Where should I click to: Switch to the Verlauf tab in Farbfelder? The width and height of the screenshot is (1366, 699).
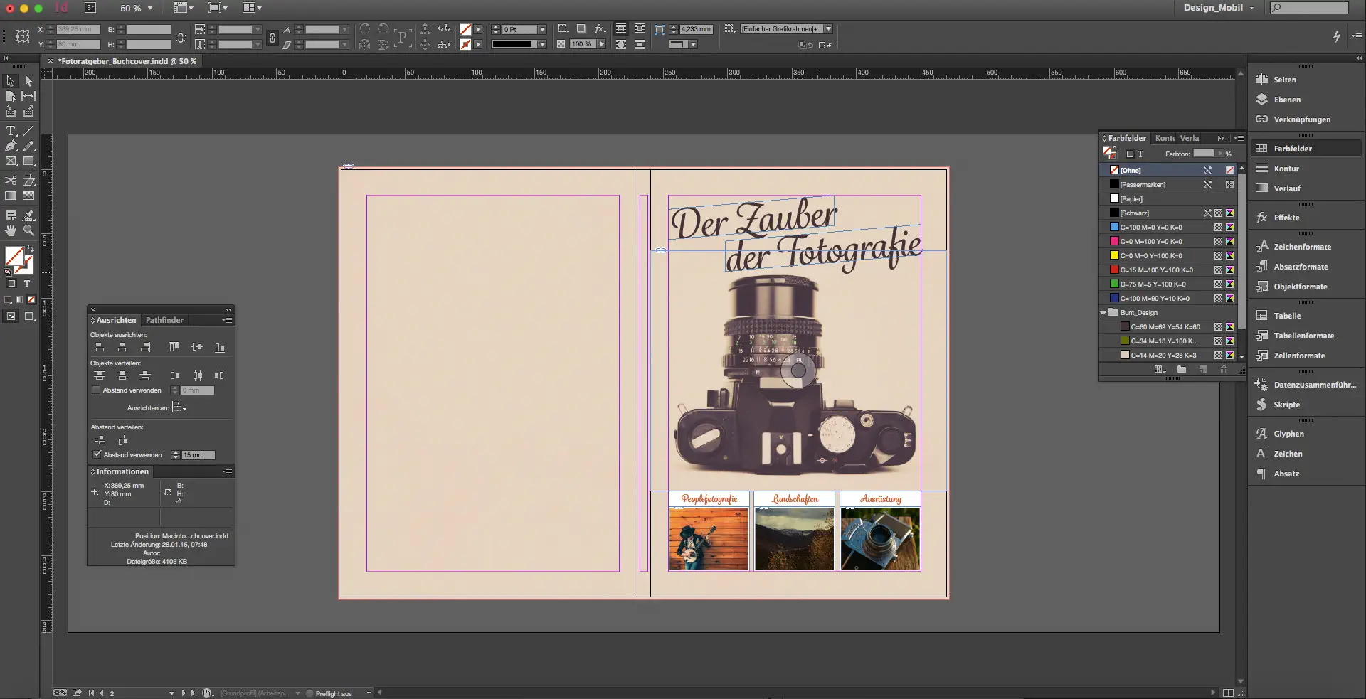click(1190, 138)
